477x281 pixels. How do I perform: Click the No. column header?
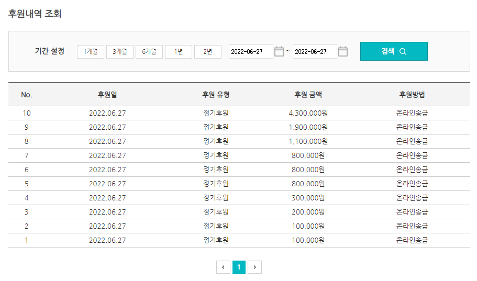[x=27, y=95]
